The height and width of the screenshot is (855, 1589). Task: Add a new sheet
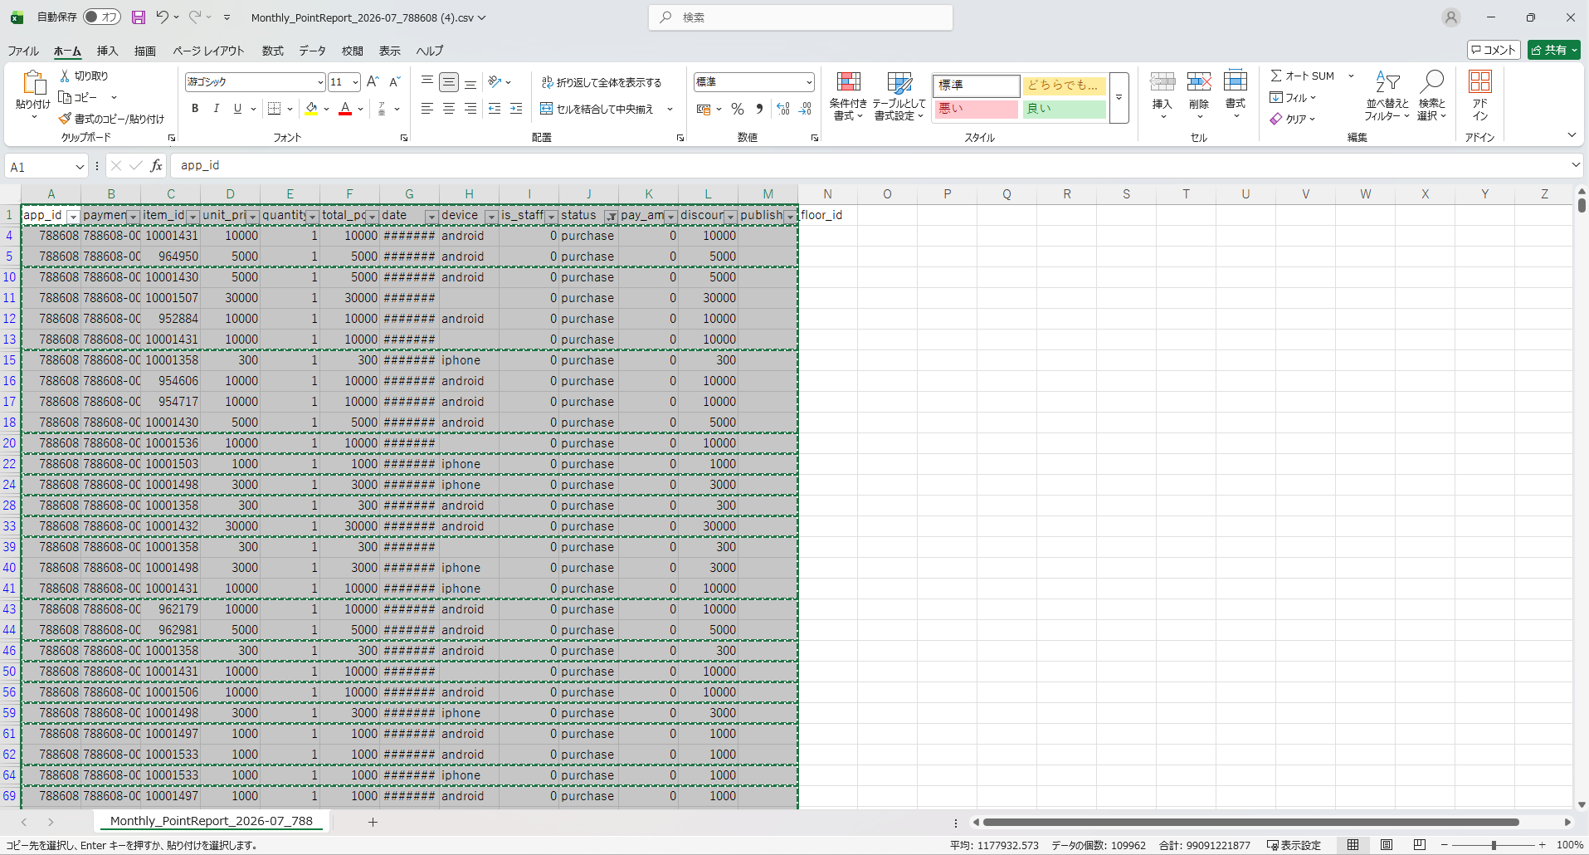tap(373, 822)
